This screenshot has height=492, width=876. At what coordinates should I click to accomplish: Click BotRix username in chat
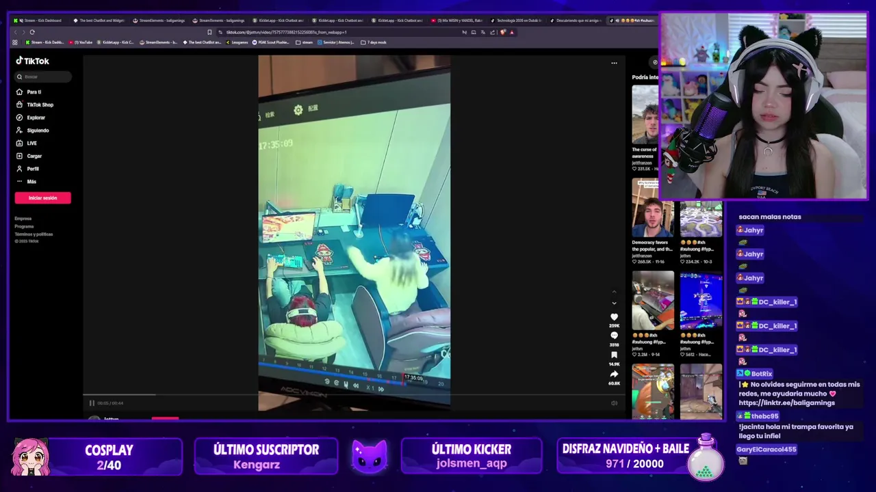[761, 374]
